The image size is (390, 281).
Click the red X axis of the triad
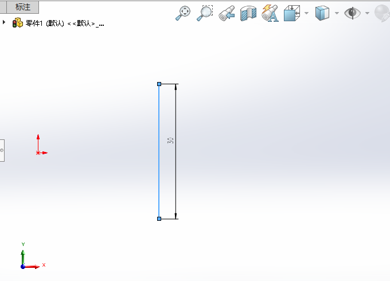click(32, 267)
